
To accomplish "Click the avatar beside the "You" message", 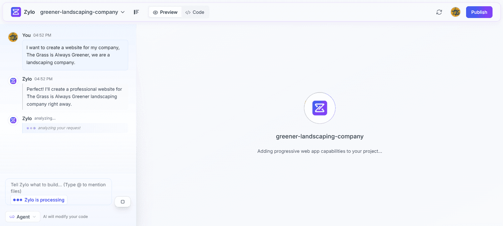I will 13,37.
